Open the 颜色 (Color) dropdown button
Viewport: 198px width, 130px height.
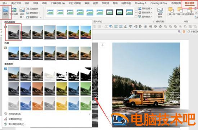point(5,12)
